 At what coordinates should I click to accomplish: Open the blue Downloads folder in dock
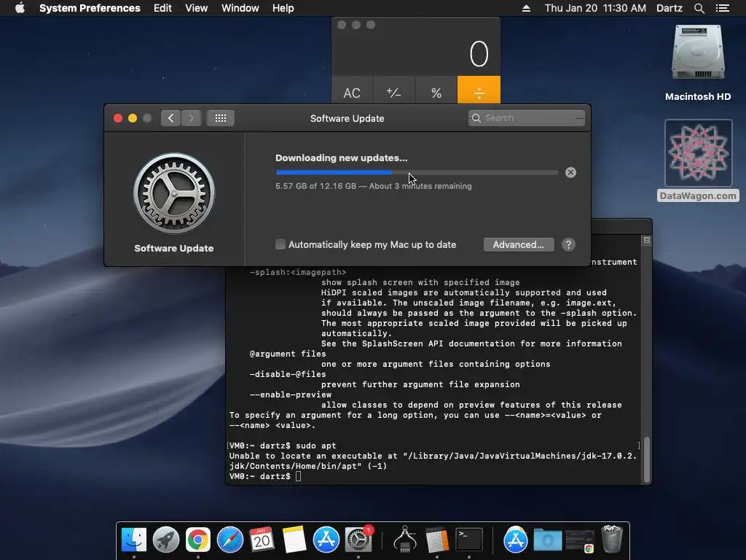click(x=548, y=540)
